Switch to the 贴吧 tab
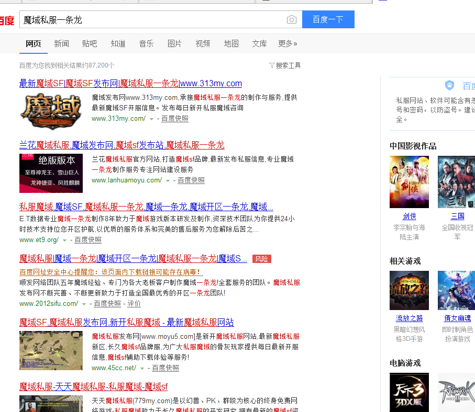 90,44
